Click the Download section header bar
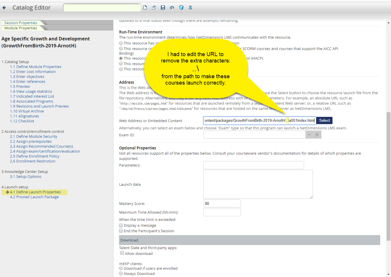The height and width of the screenshot is (277, 391). click(250, 240)
